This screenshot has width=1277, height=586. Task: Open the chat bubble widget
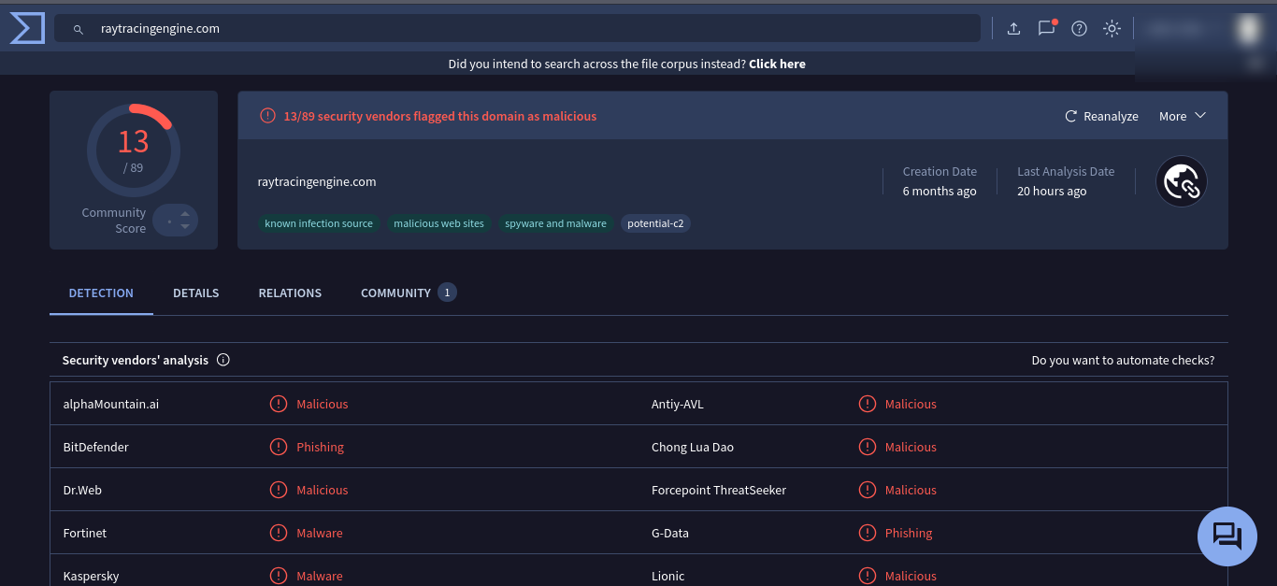[x=1227, y=536]
